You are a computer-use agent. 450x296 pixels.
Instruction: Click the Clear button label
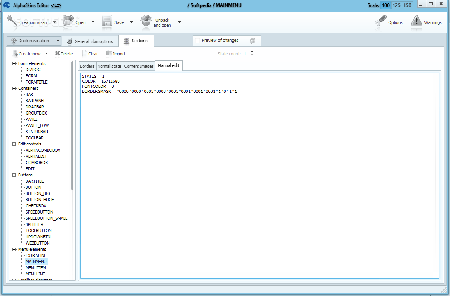(93, 54)
